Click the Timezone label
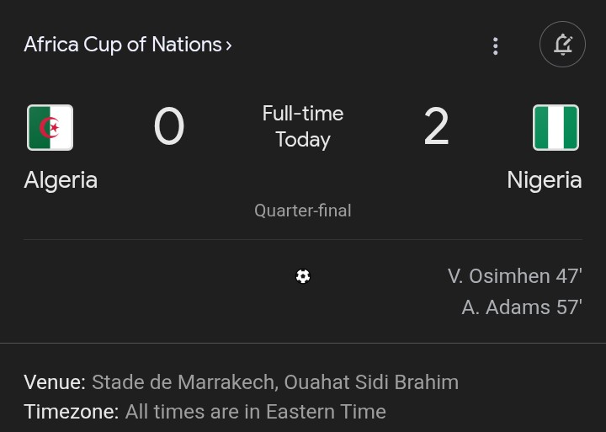The width and height of the screenshot is (606, 432). (71, 412)
